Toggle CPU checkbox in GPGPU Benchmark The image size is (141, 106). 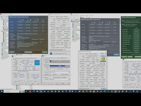point(123,24)
